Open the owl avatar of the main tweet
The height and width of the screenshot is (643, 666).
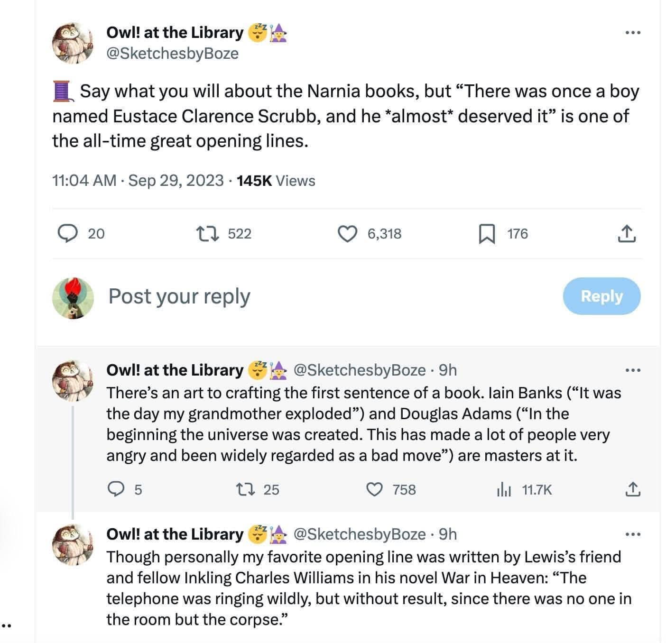coord(73,43)
